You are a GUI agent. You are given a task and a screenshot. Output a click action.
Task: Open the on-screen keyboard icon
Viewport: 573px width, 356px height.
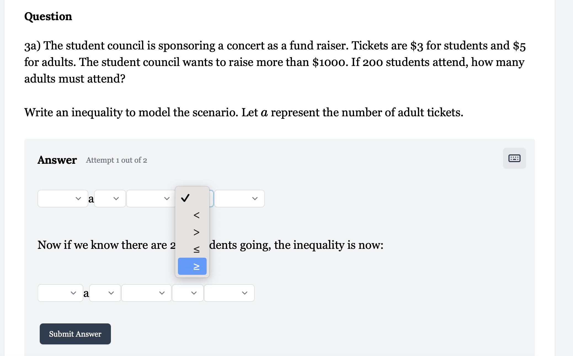(515, 158)
